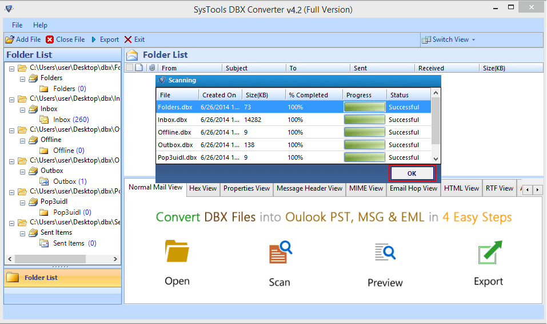Open the Help menu
547x324 pixels.
(40, 25)
